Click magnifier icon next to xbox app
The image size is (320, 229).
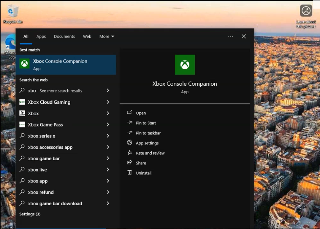[22, 180]
